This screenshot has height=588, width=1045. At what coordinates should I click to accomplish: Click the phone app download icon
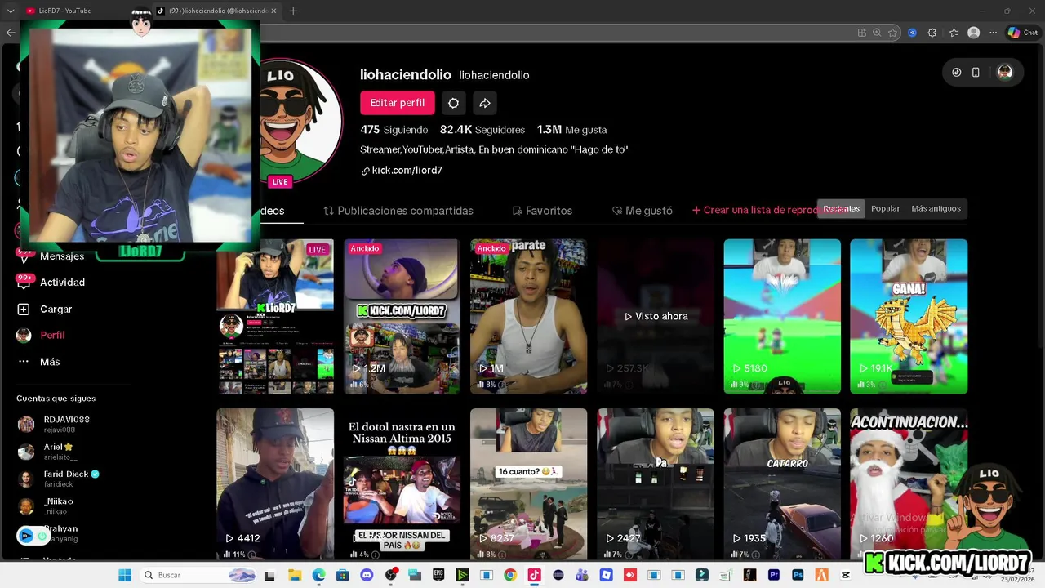pos(976,72)
